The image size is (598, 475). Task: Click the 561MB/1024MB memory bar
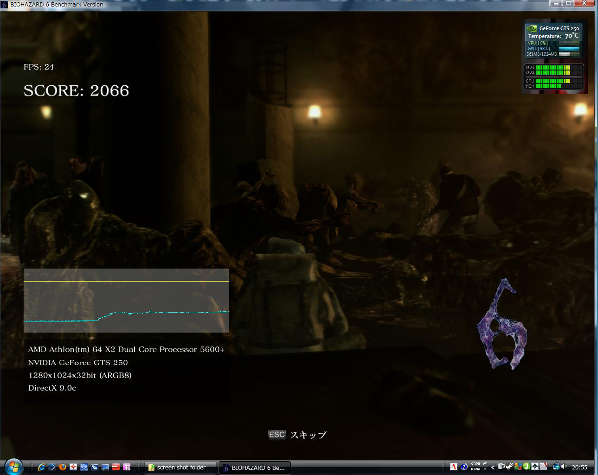coord(569,54)
